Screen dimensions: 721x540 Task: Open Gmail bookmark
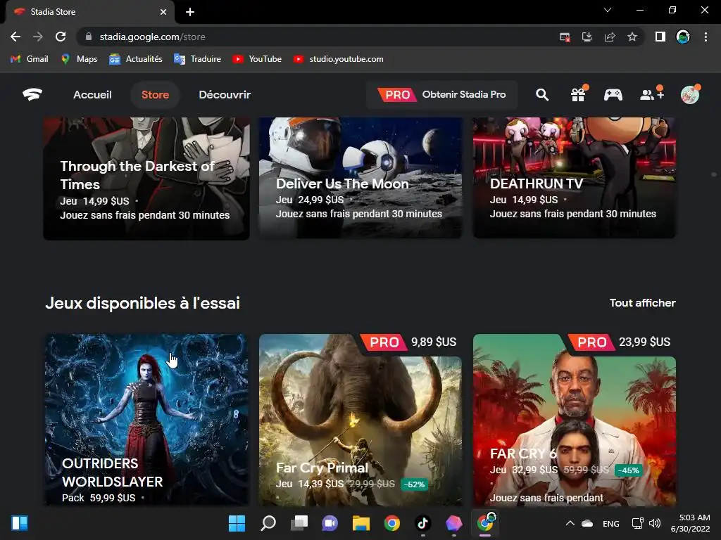tap(30, 59)
